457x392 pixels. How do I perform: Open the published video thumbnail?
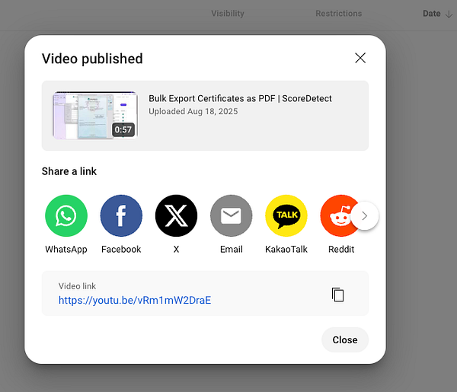pyautogui.click(x=95, y=116)
